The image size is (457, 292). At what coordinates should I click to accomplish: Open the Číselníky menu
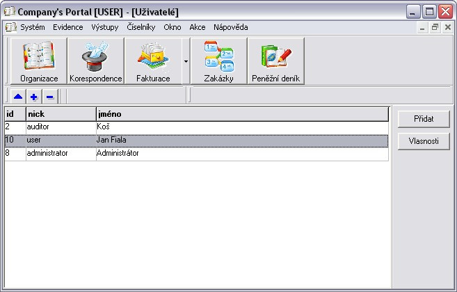click(x=141, y=27)
